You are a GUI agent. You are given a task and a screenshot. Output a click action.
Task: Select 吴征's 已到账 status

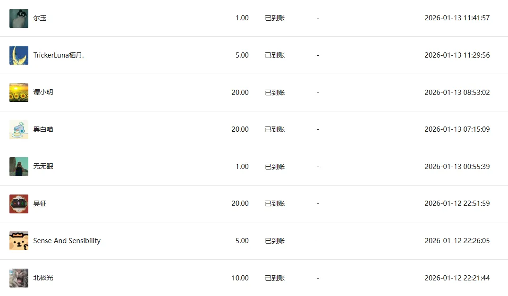275,203
